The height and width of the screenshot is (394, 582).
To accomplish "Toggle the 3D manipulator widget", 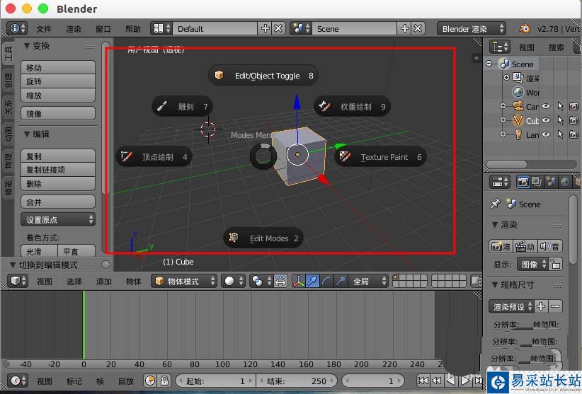I will [298, 281].
